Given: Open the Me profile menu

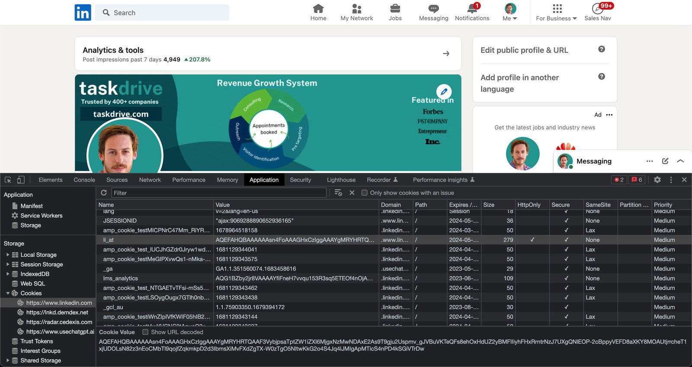Looking at the screenshot, I should 510,12.
